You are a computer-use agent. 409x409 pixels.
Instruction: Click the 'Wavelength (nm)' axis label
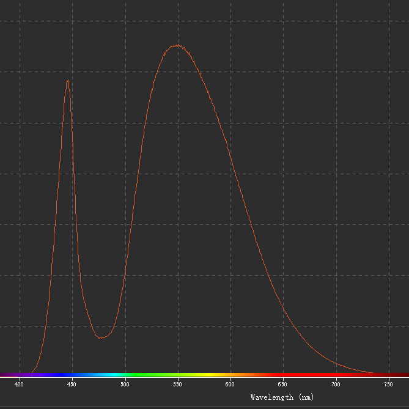point(282,397)
